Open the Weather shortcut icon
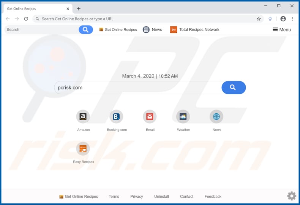 pyautogui.click(x=183, y=116)
